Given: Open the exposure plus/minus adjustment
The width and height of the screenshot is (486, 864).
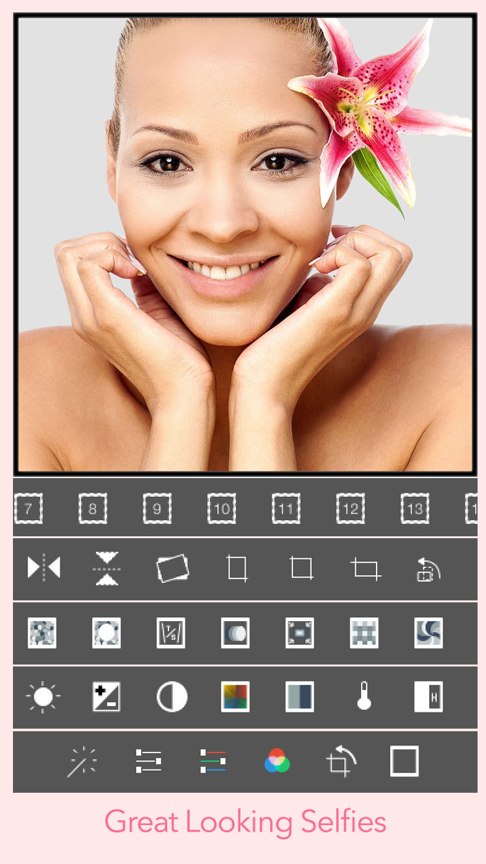Looking at the screenshot, I should (106, 697).
